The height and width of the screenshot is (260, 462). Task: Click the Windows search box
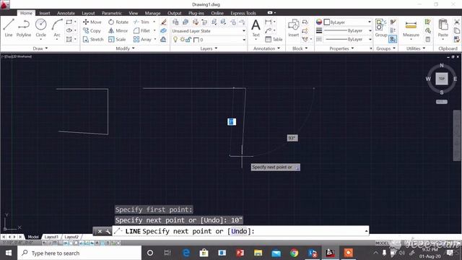pyautogui.click(x=79, y=253)
